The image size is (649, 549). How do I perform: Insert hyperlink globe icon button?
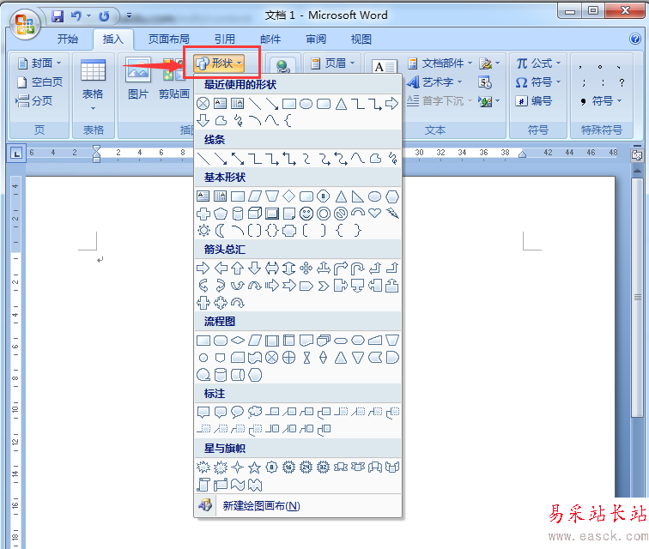[282, 66]
